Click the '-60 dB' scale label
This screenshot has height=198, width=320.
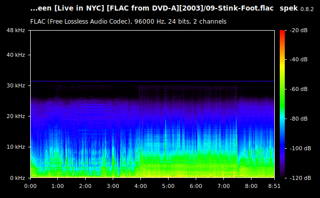(x=298, y=89)
